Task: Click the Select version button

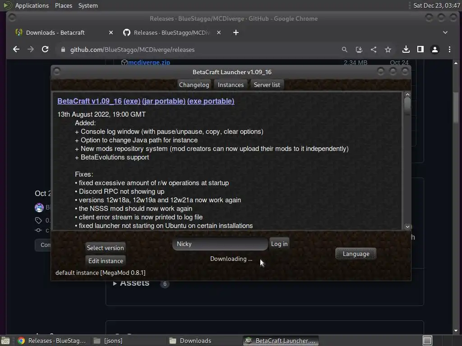Action: click(105, 248)
